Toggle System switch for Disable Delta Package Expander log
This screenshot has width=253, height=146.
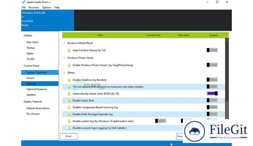point(212,114)
